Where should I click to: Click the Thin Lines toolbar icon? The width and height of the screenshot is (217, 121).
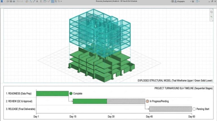pos(49,1)
